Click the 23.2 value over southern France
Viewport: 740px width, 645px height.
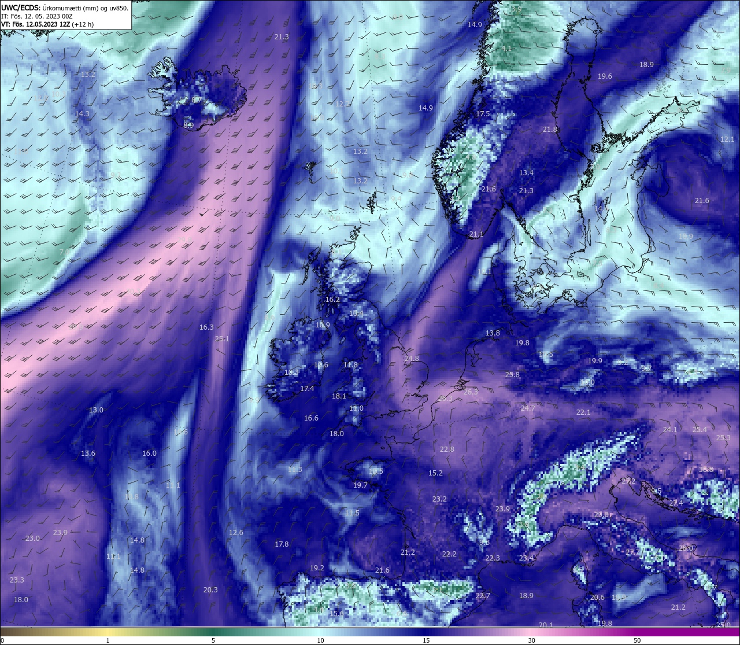439,499
